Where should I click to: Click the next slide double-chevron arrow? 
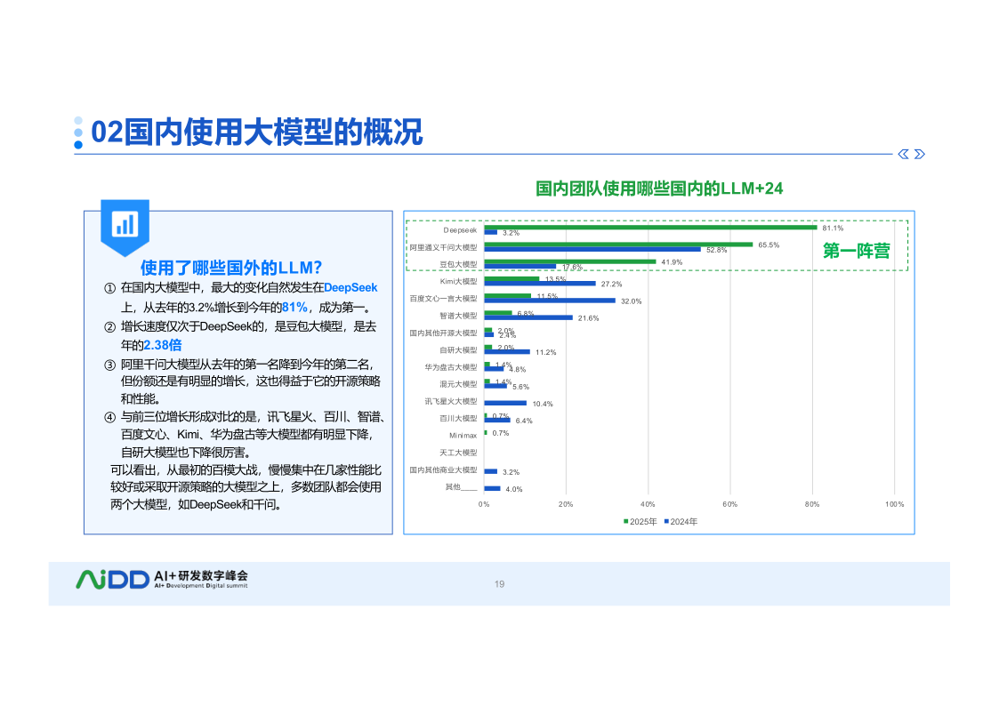click(919, 154)
